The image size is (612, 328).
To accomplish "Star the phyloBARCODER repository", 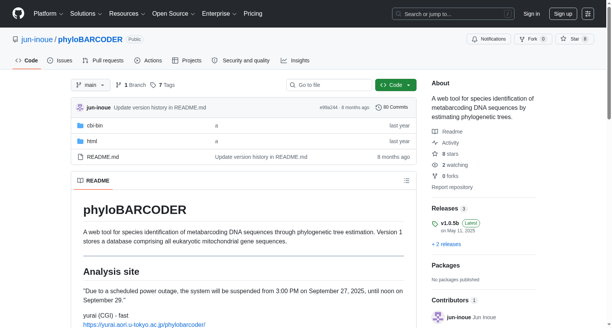I will (x=575, y=39).
